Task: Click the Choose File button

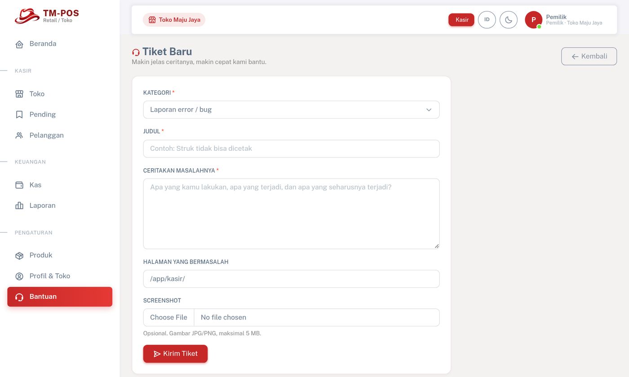Action: [x=168, y=317]
